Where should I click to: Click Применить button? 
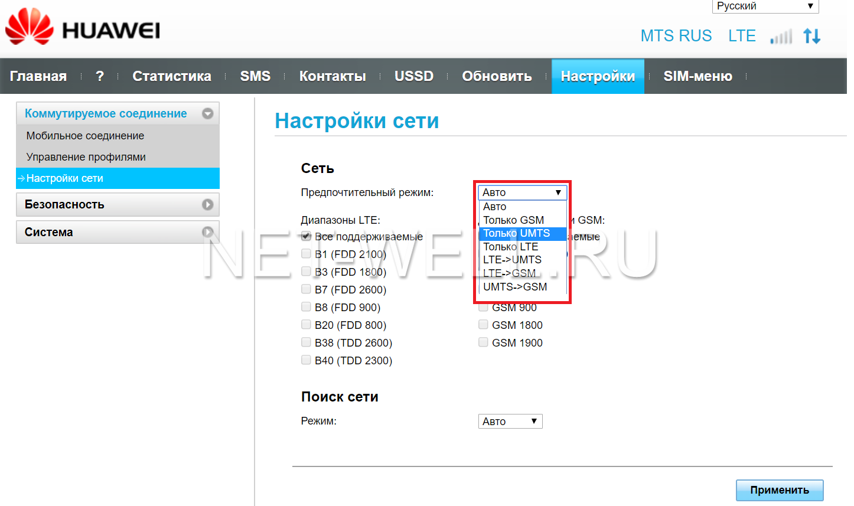click(780, 490)
